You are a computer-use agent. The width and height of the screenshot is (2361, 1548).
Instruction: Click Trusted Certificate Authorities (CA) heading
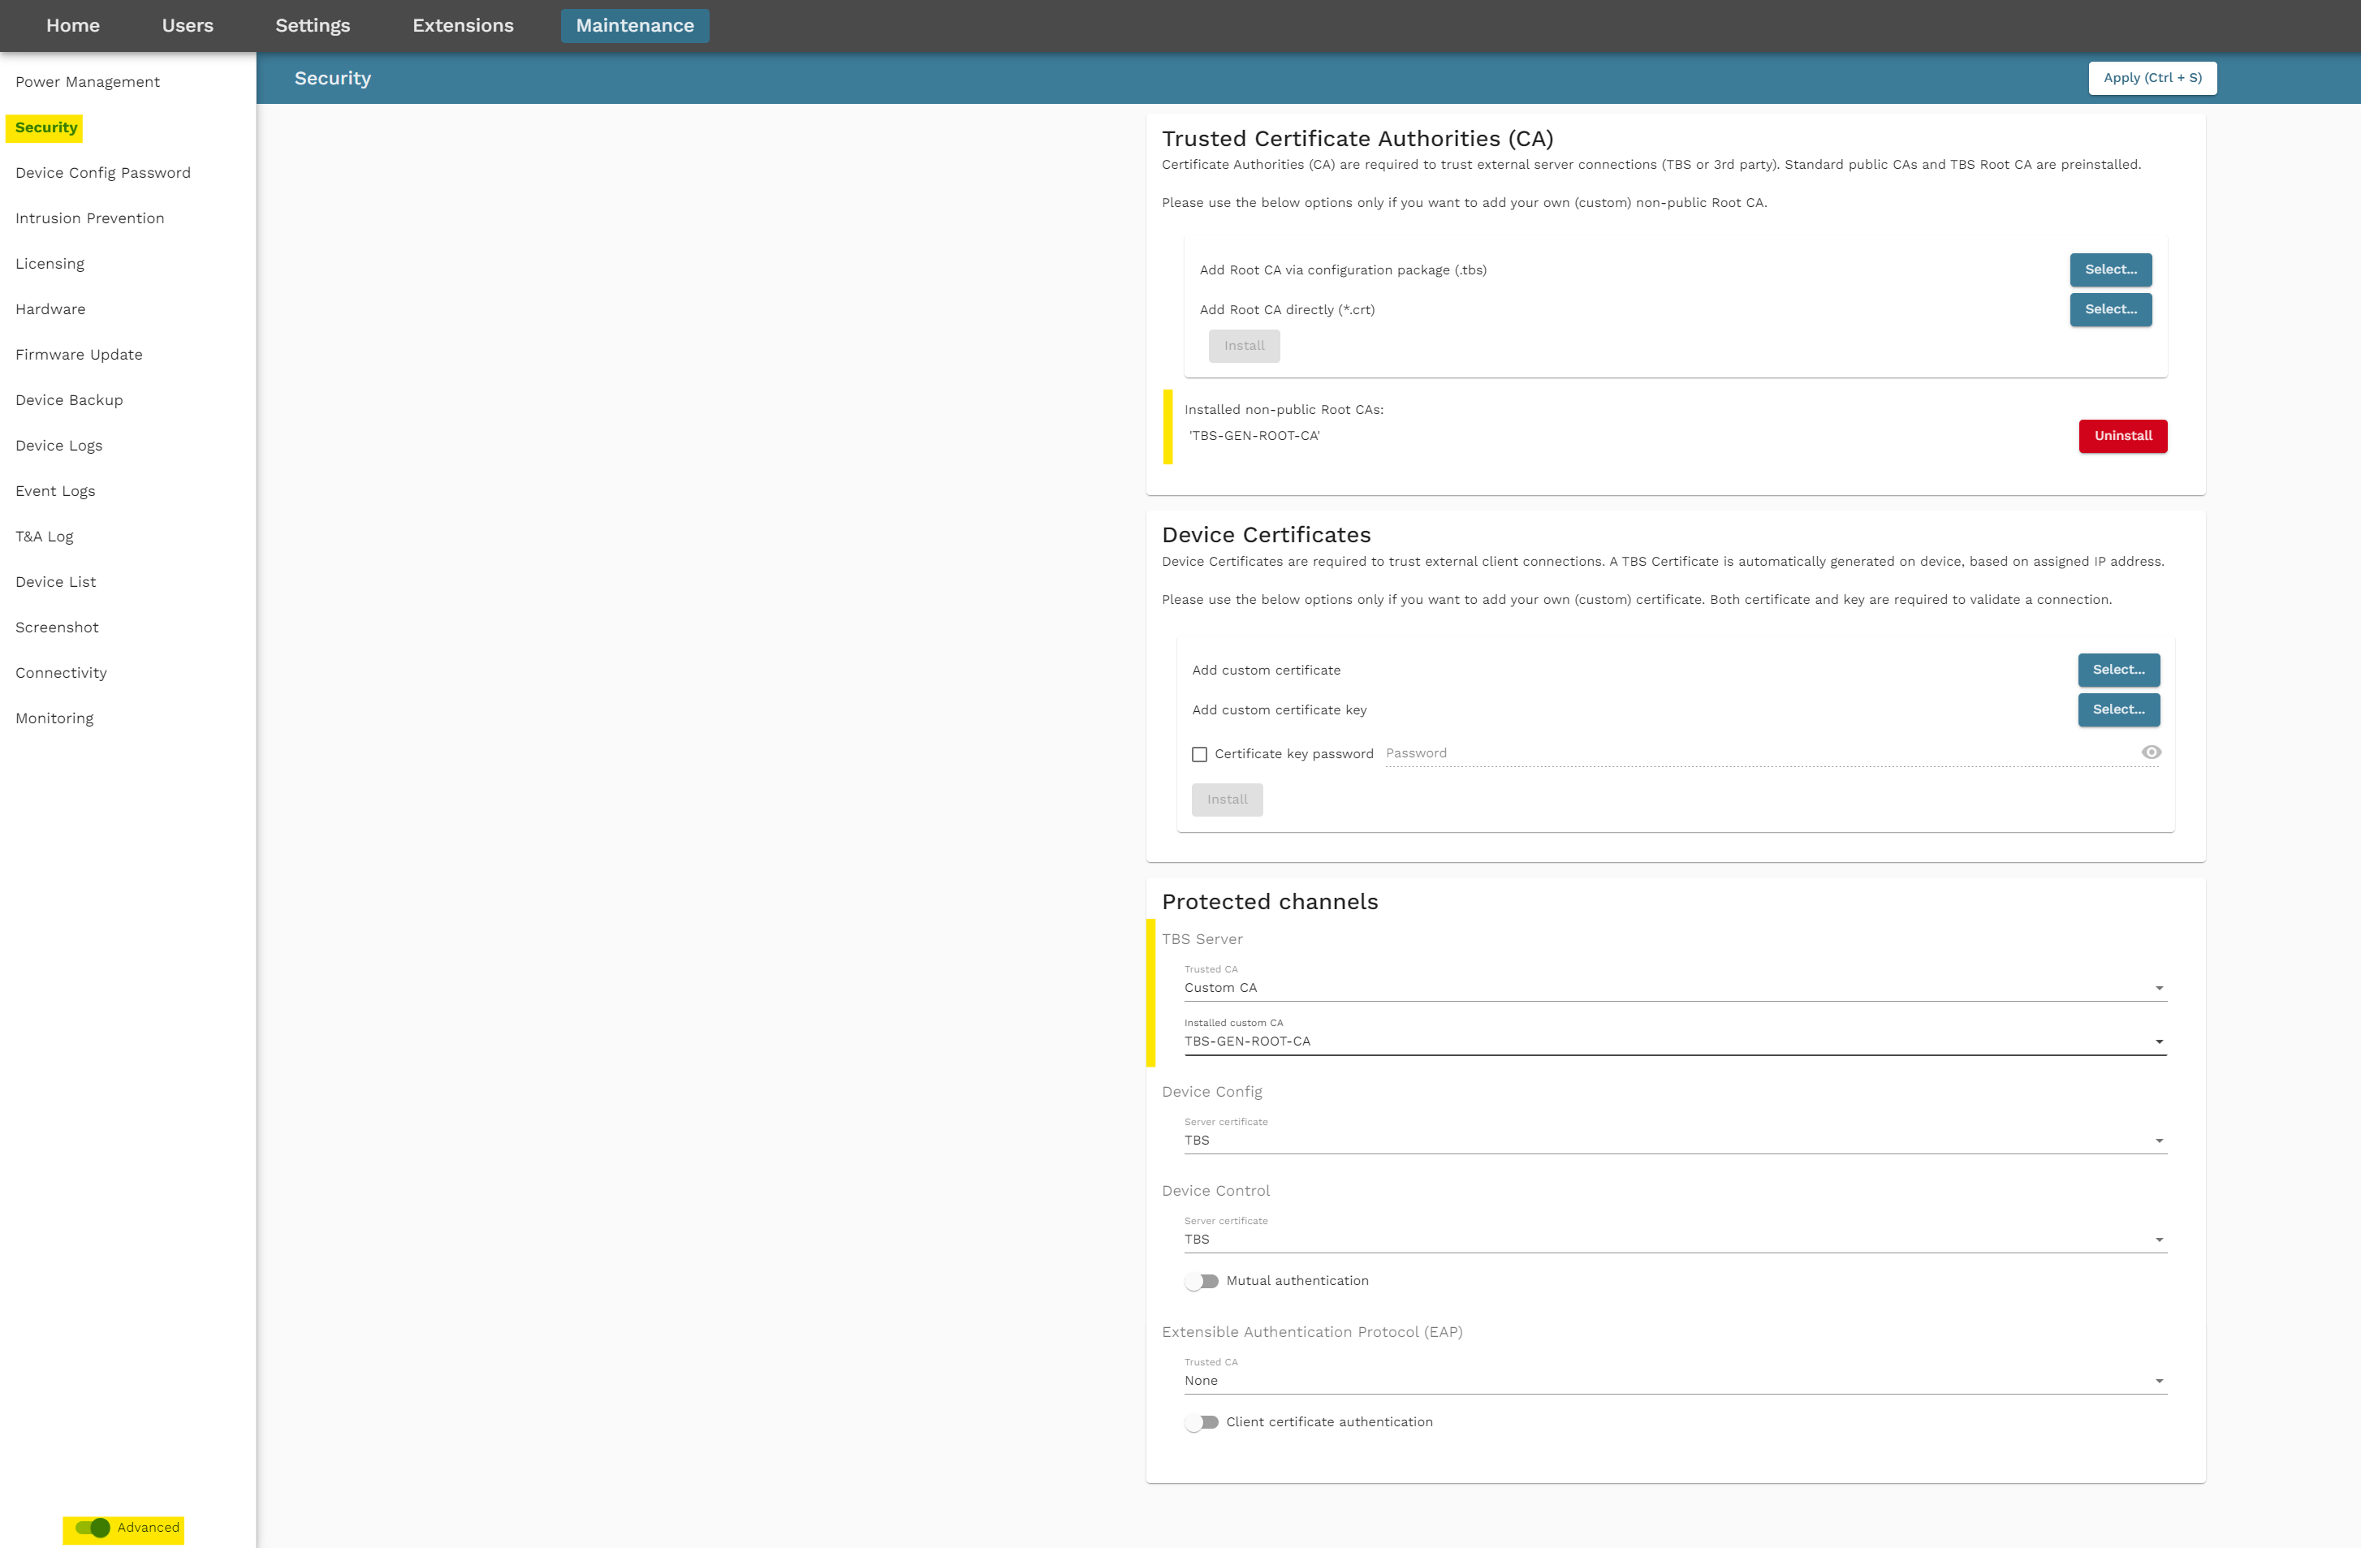coord(1357,139)
